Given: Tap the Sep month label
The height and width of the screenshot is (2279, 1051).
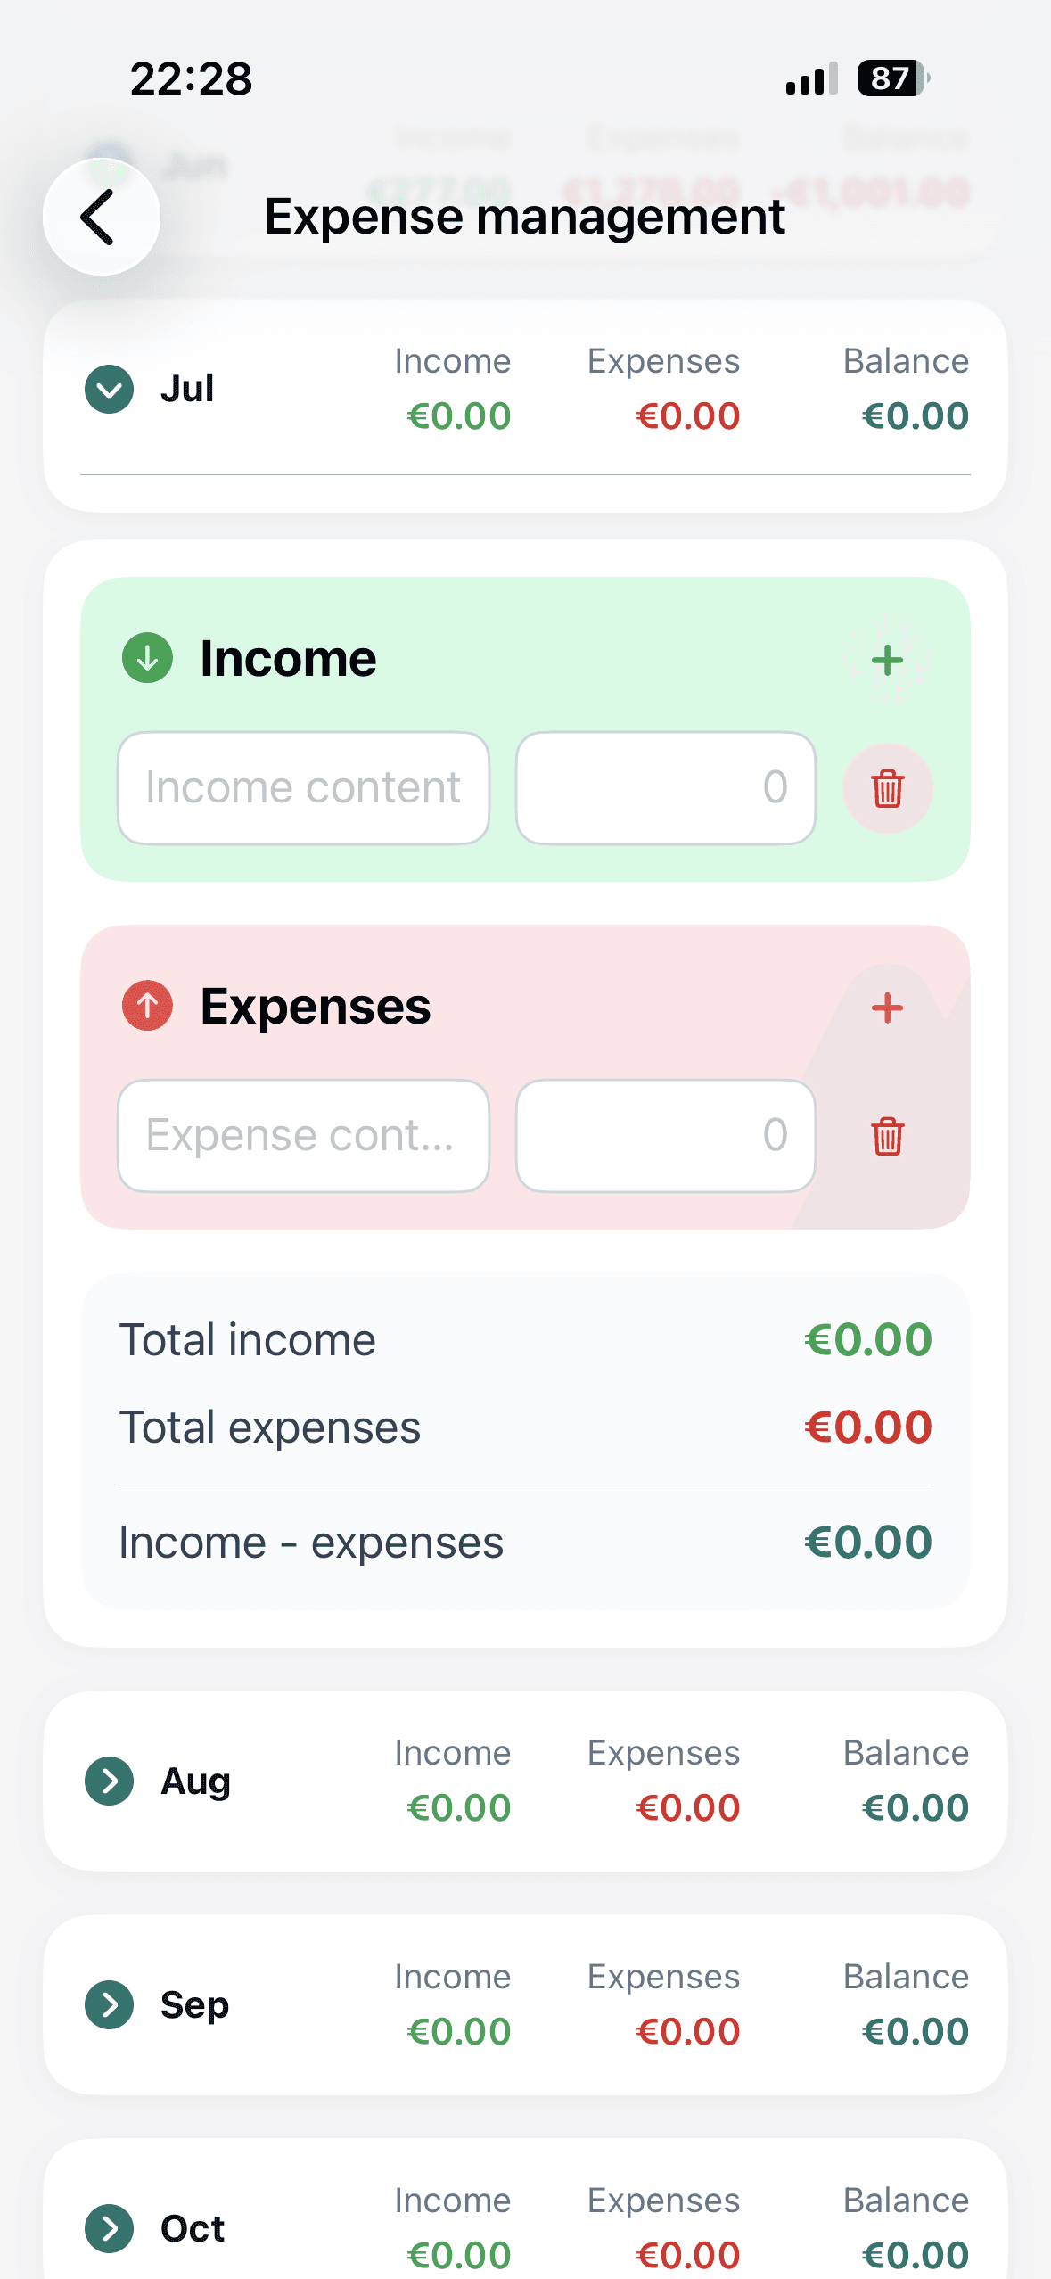Looking at the screenshot, I should (194, 2006).
